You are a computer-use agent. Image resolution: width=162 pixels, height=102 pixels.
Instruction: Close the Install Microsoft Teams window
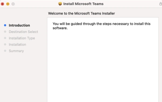(x=2, y=4)
